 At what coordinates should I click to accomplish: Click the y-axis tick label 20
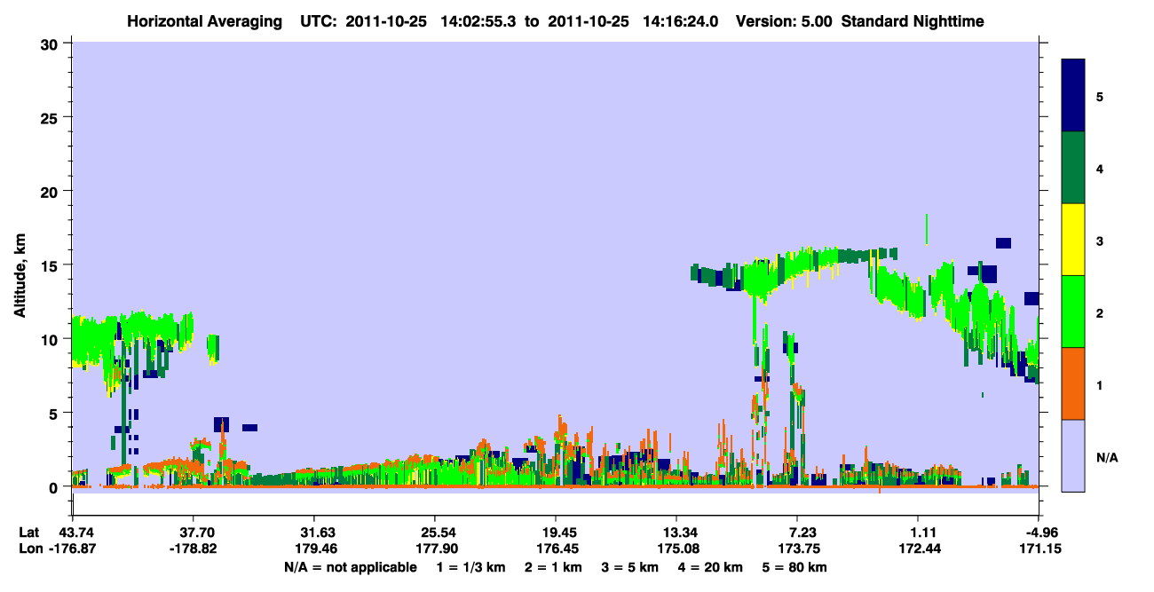[x=51, y=191]
